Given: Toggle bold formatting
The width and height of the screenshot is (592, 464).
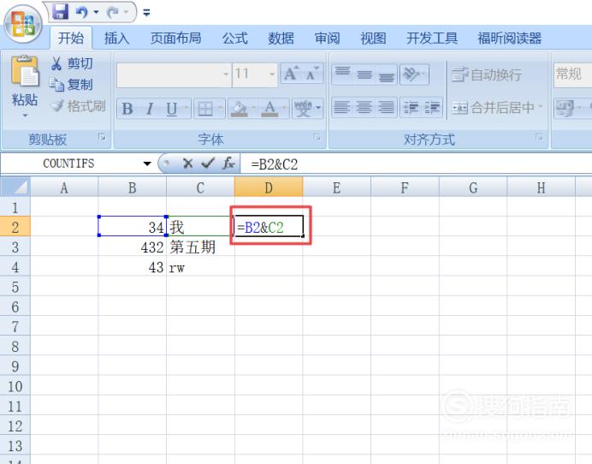Looking at the screenshot, I should click(x=127, y=109).
